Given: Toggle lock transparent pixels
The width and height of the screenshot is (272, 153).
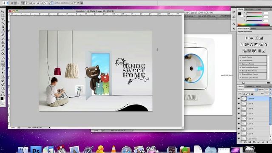Looking at the screenshot, I should [244, 94].
